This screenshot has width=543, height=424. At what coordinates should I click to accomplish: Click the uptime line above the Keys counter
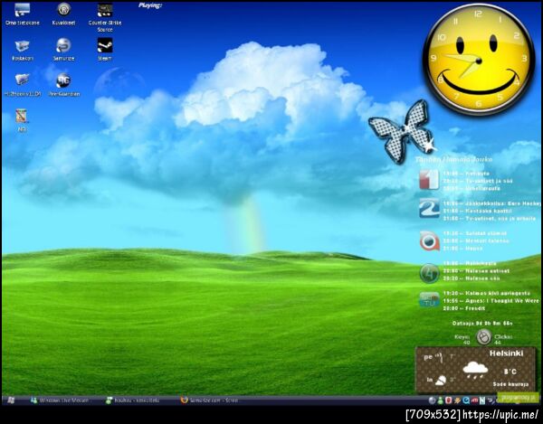pos(482,324)
